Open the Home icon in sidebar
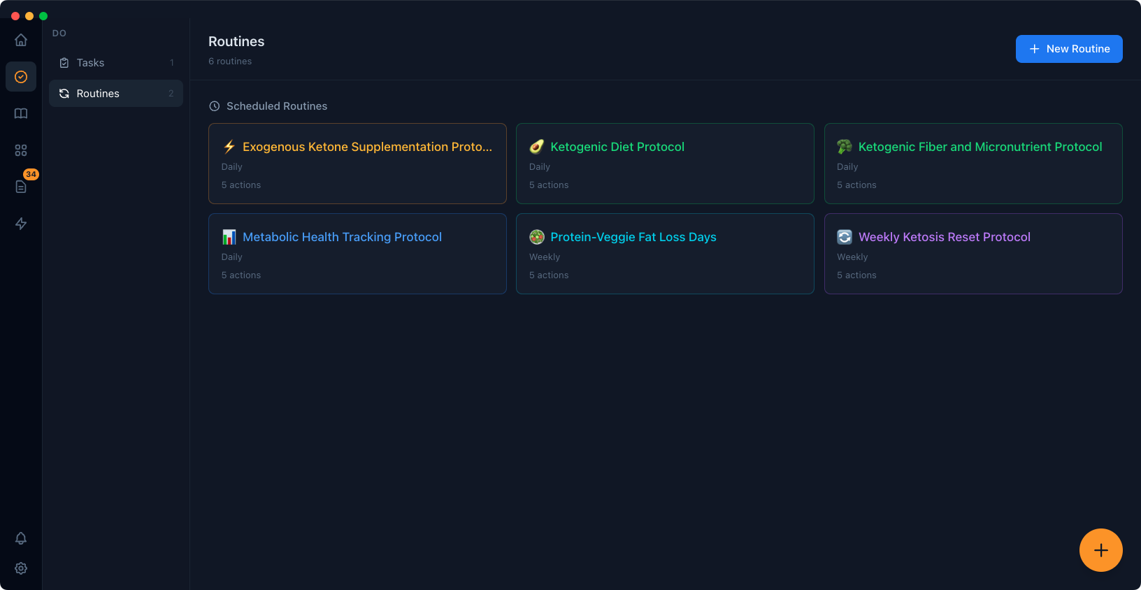1141x590 pixels. [x=21, y=40]
